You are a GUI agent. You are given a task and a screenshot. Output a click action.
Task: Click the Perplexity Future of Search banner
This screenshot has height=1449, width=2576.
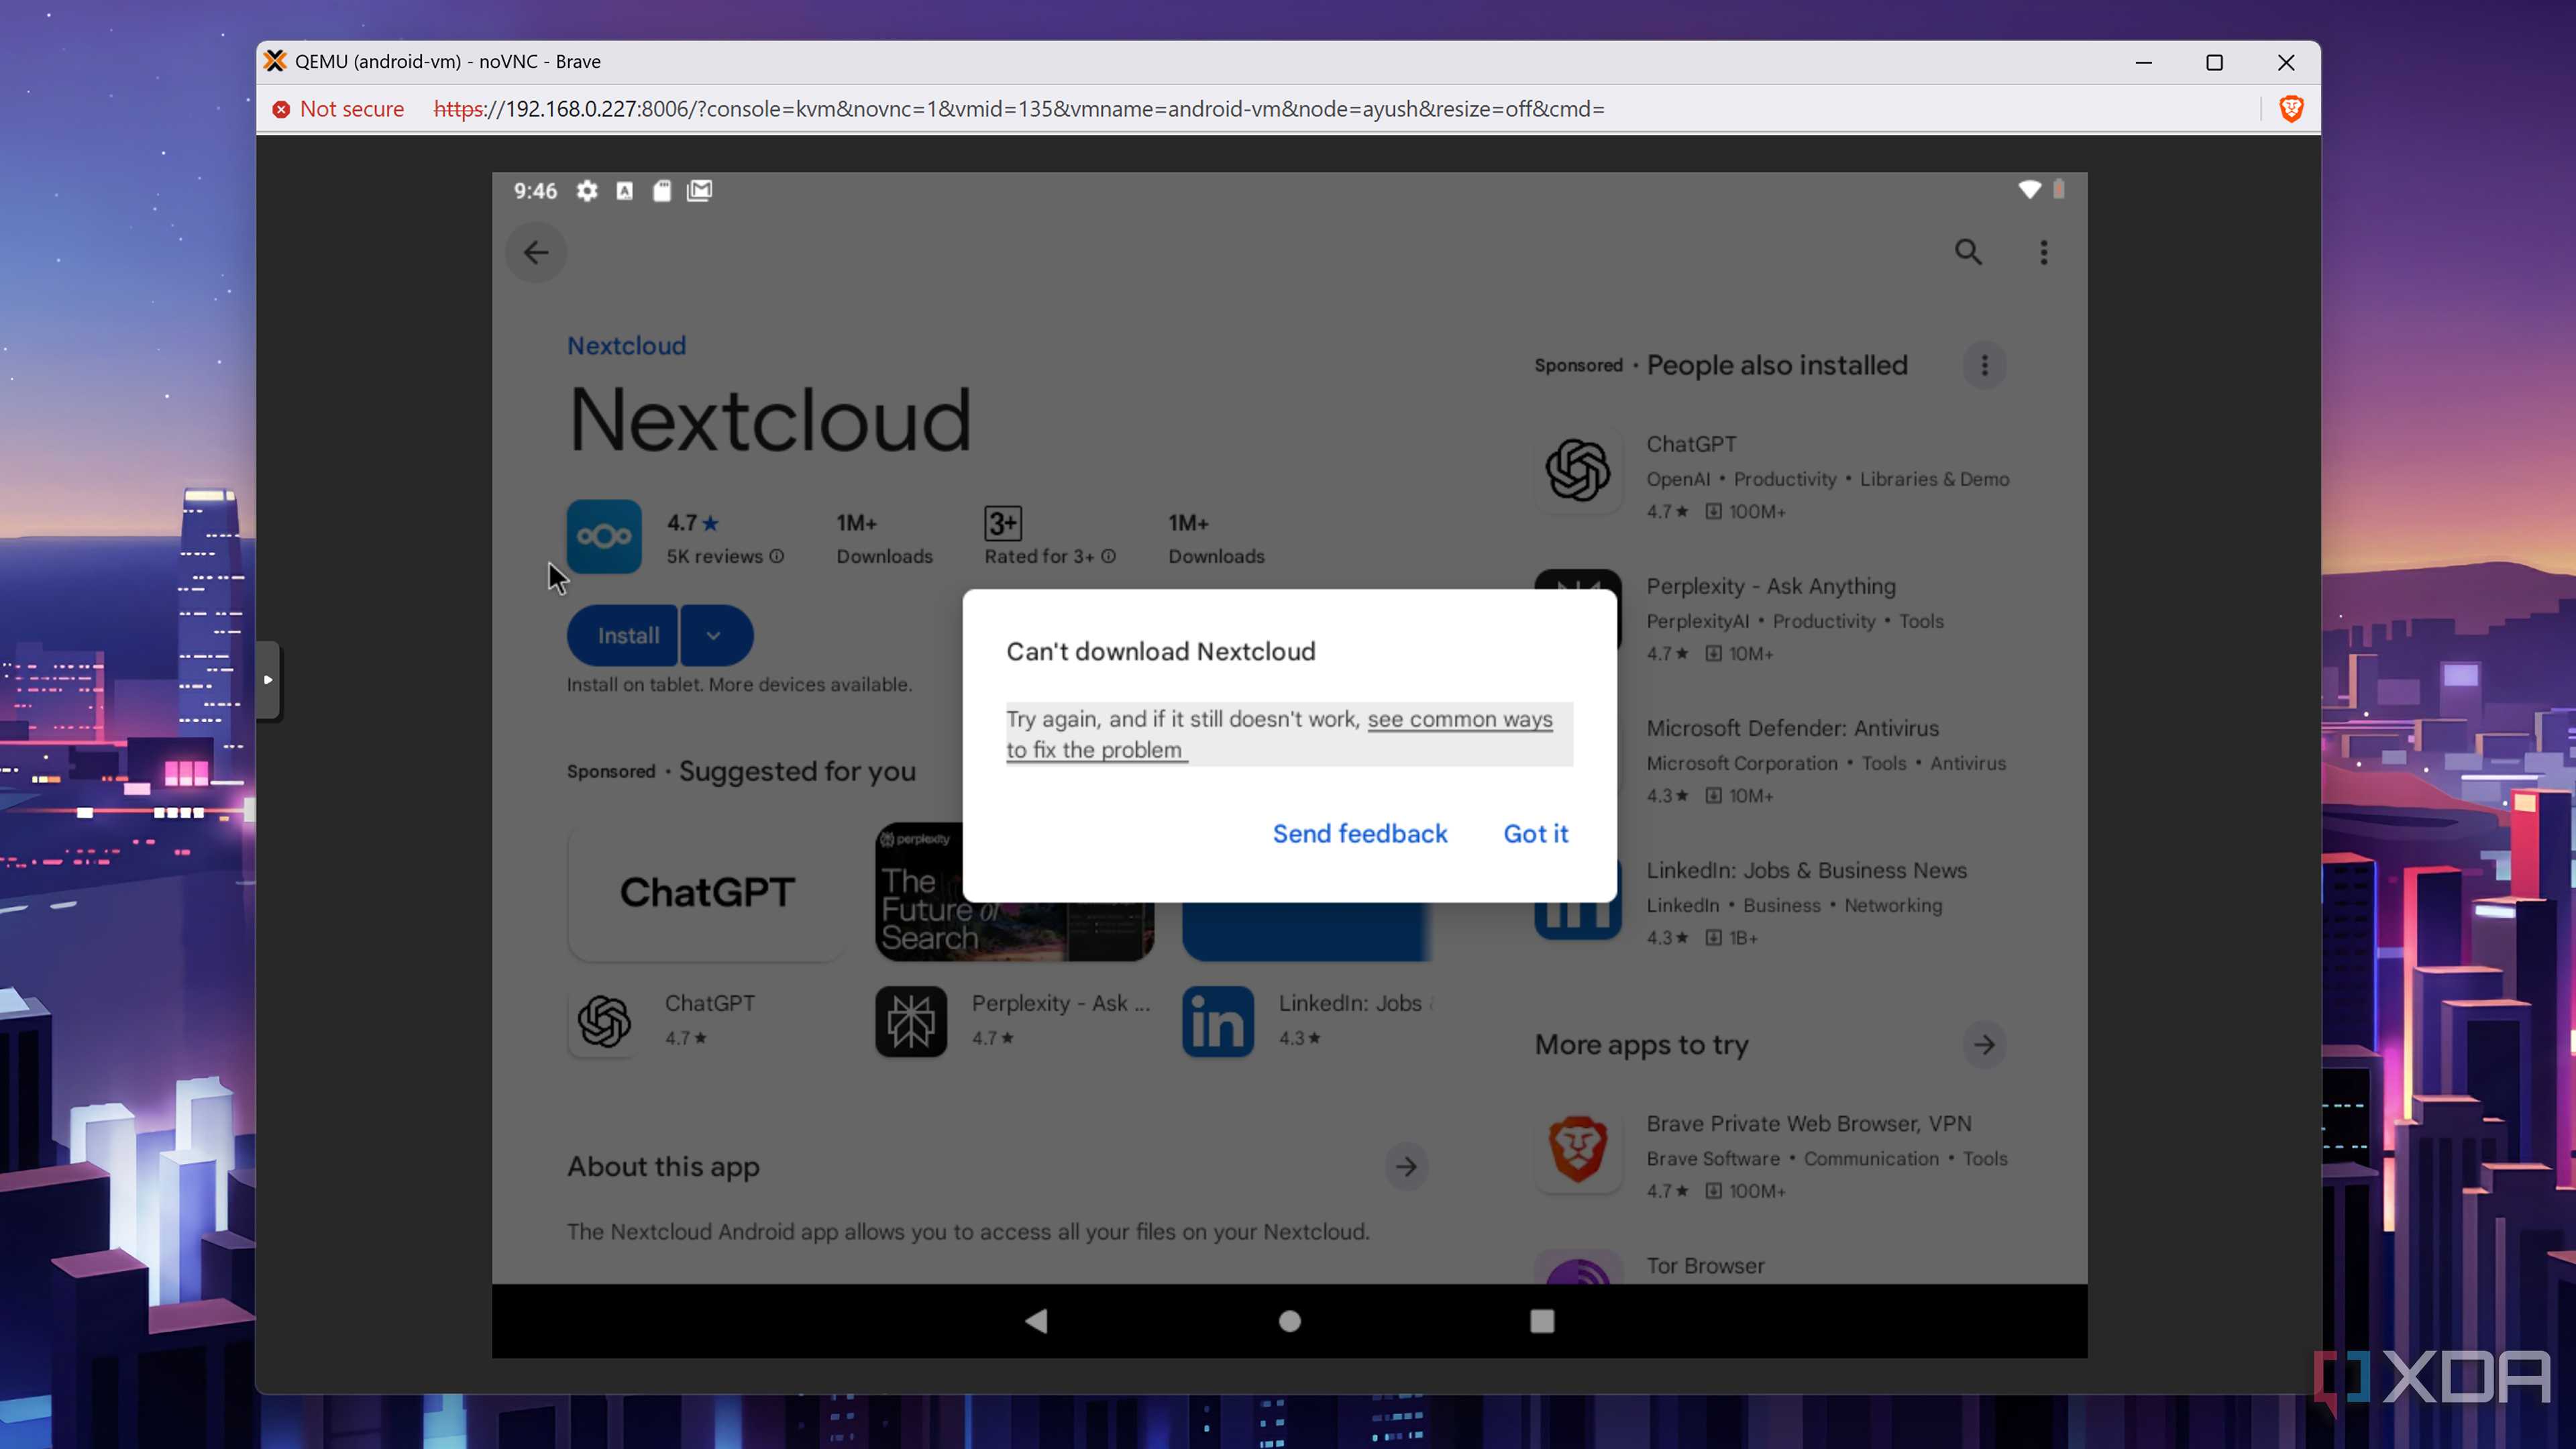click(1014, 892)
